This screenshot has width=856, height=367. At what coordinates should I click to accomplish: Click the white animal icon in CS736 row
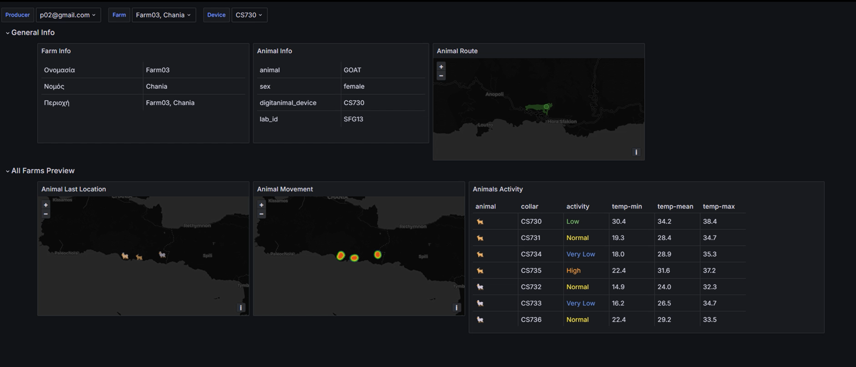pyautogui.click(x=480, y=320)
